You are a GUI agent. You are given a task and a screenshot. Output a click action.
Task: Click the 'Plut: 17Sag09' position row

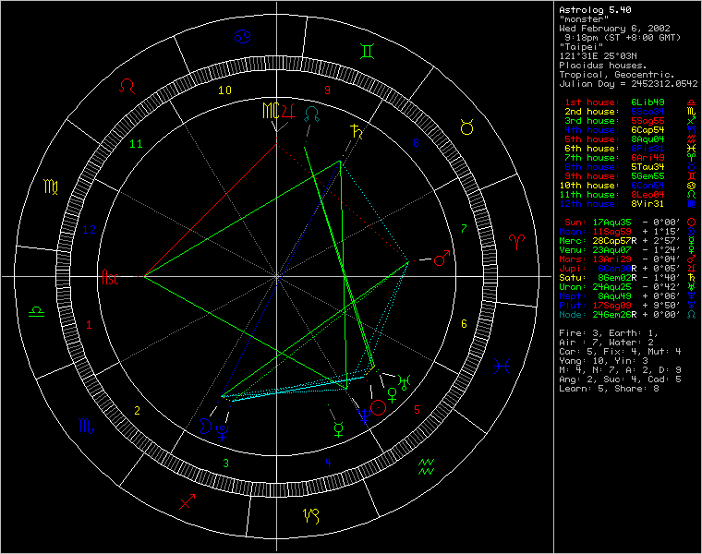coord(627,306)
